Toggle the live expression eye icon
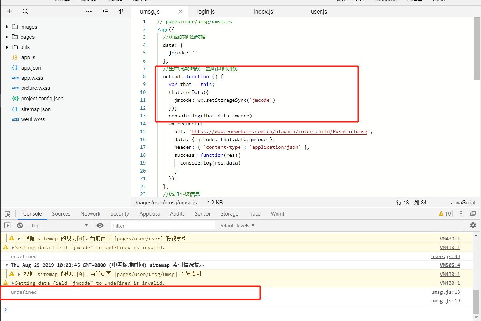This screenshot has height=321, width=481. 100,225
